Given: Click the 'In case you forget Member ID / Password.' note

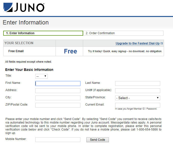Looking at the screenshot, I should pos(136,109).
